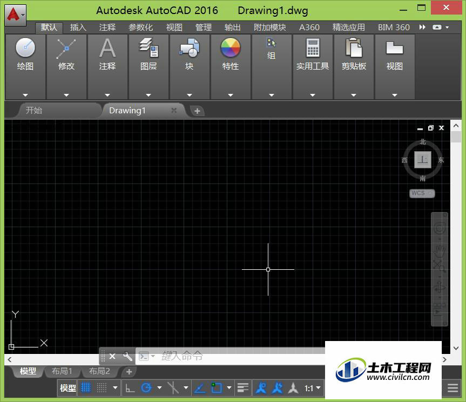
Task: Click the large letter A 注释 panel icon
Action: (x=107, y=48)
